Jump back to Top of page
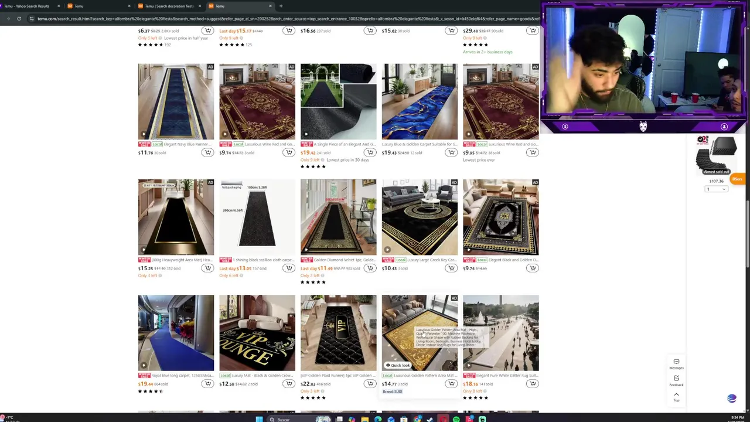 (x=676, y=397)
